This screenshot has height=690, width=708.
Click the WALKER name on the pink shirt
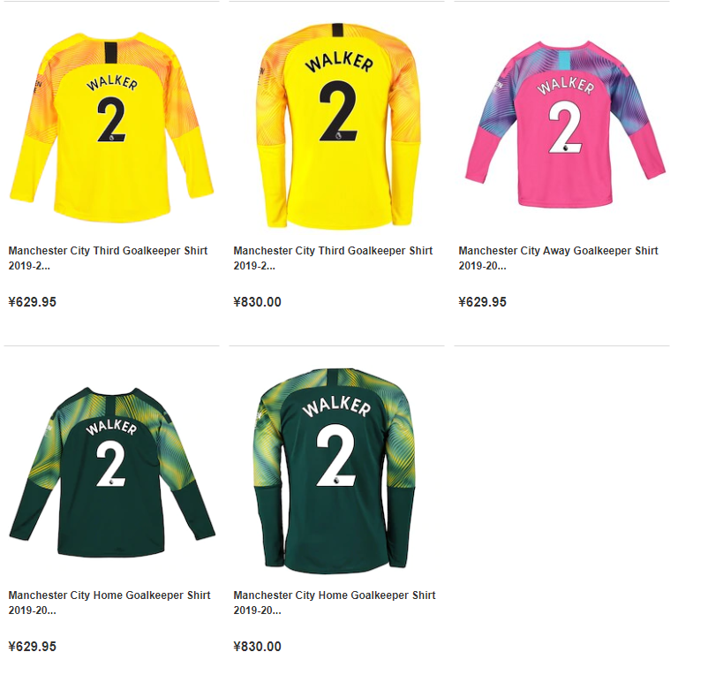point(565,86)
